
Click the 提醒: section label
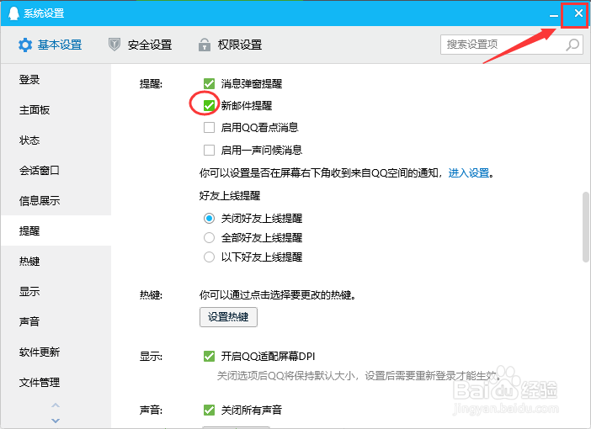click(151, 83)
